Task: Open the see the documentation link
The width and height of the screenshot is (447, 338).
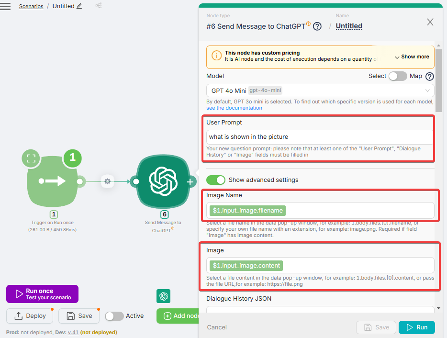Action: coord(234,108)
